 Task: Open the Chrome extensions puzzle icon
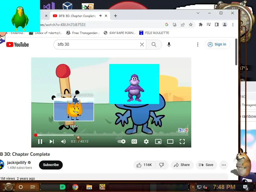click(201, 24)
